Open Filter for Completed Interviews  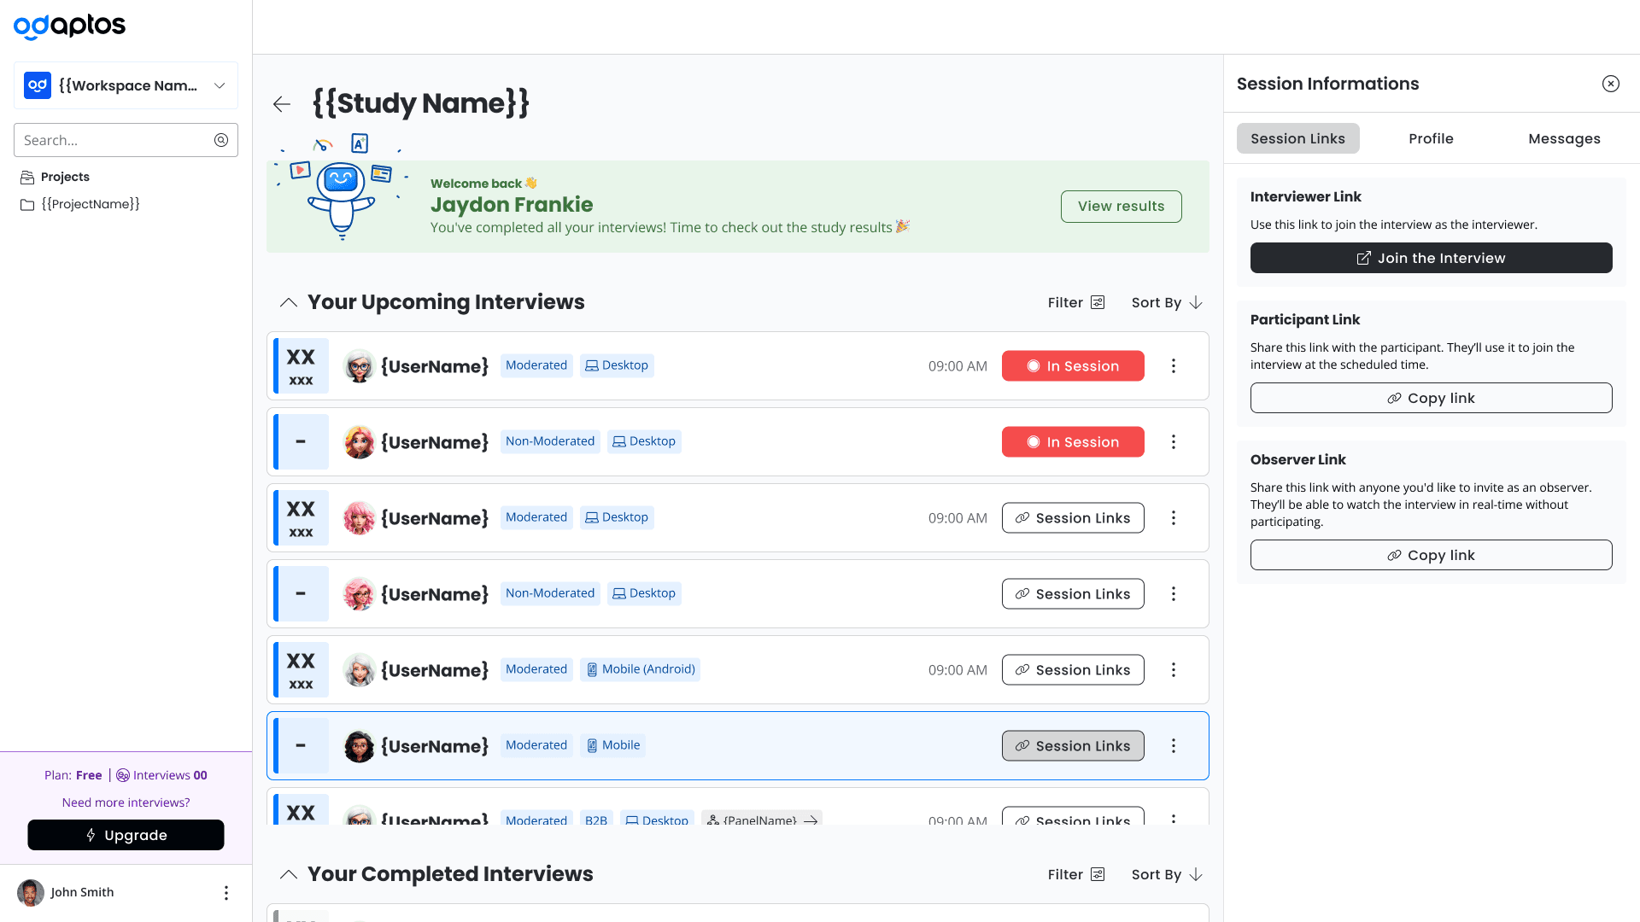pyautogui.click(x=1076, y=874)
